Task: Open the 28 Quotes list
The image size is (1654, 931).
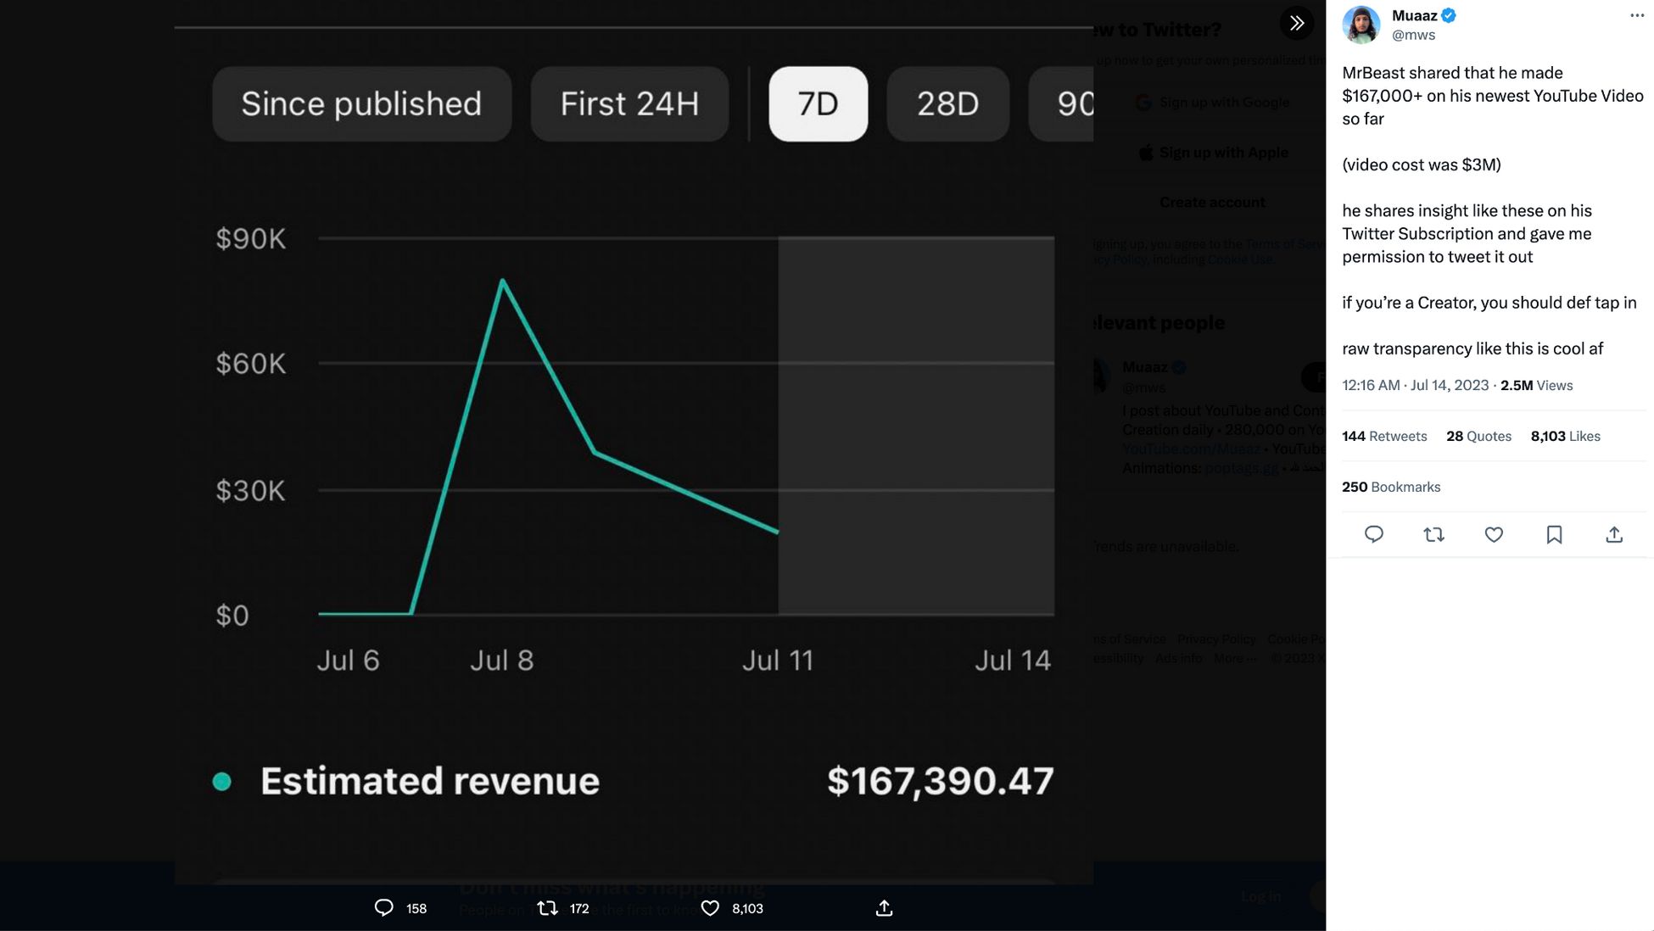Action: (1478, 436)
